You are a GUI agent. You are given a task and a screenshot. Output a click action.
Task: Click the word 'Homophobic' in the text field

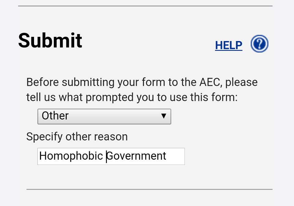(x=71, y=156)
